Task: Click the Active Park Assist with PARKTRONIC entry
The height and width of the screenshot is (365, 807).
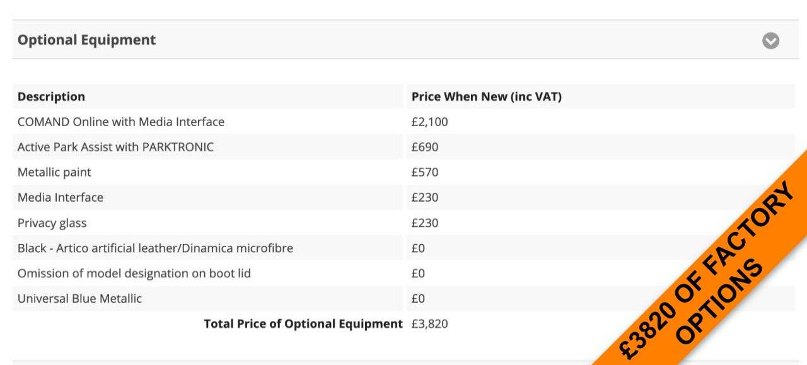Action: coord(115,147)
